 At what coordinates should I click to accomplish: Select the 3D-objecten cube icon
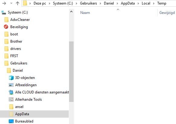(11, 78)
